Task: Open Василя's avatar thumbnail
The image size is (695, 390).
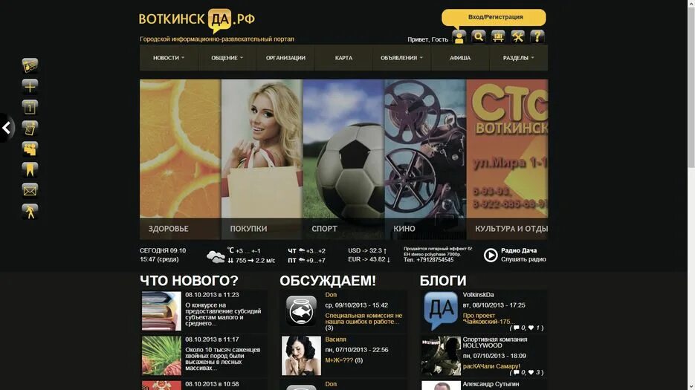Action: (301, 356)
